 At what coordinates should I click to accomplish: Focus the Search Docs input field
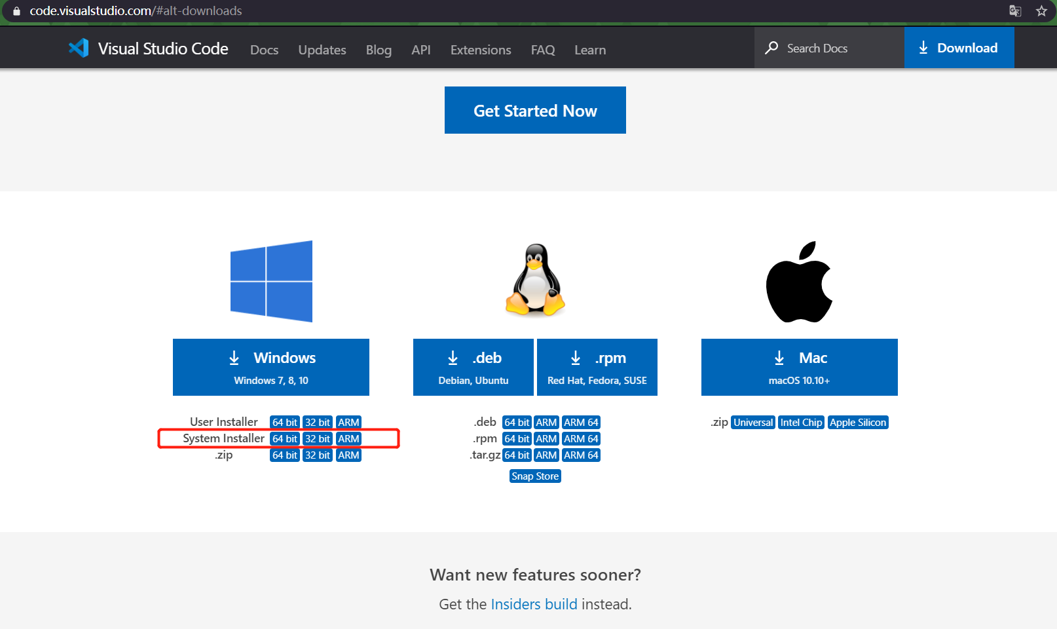829,48
